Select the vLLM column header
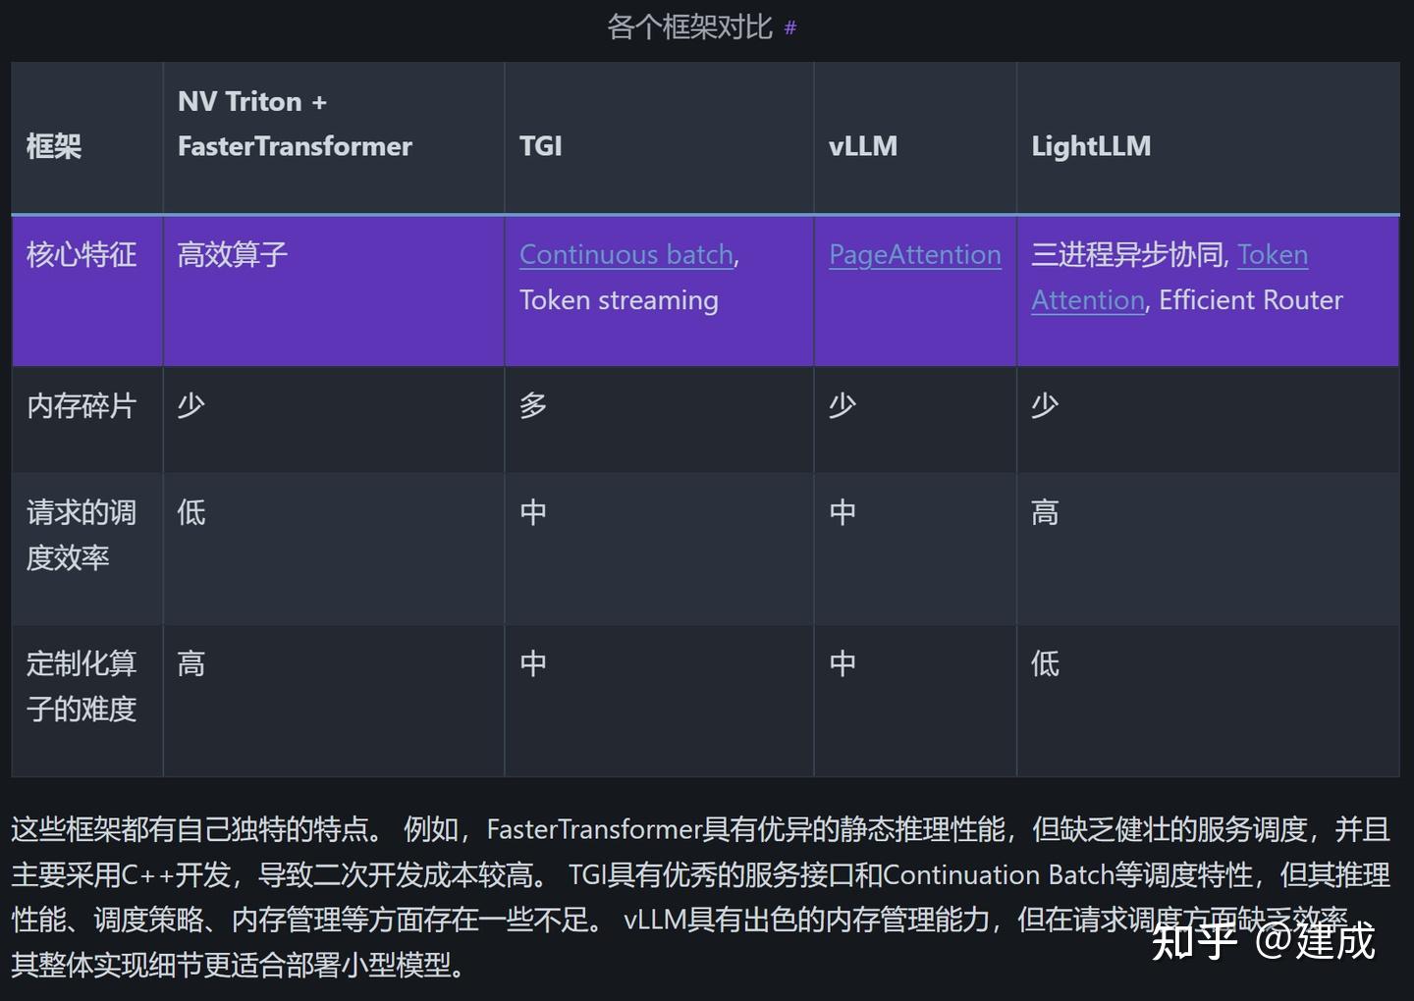 click(862, 145)
